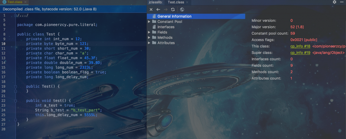The height and width of the screenshot is (139, 346).
Task: Click the Constant pool count value 59
Action: click(293, 33)
